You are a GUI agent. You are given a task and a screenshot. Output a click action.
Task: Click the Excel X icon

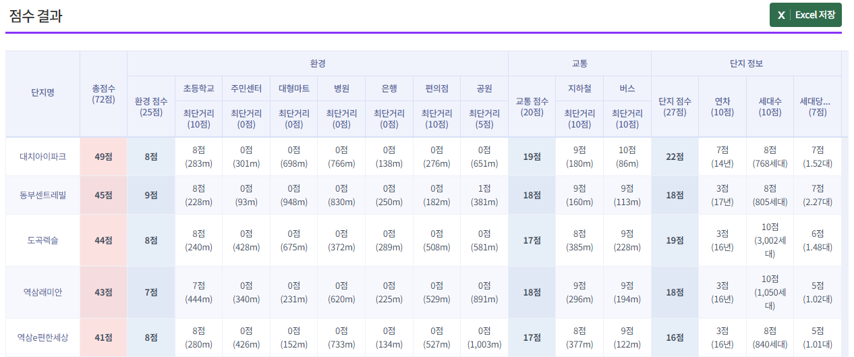click(781, 15)
